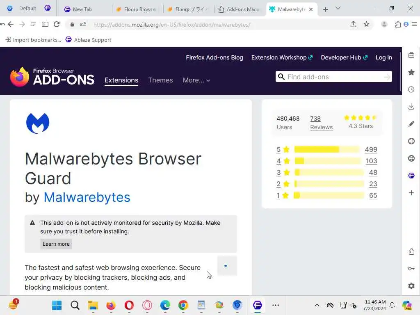The height and width of the screenshot is (315, 420).
Task: Open bookmarks sidebar star icon
Action: click(411, 72)
